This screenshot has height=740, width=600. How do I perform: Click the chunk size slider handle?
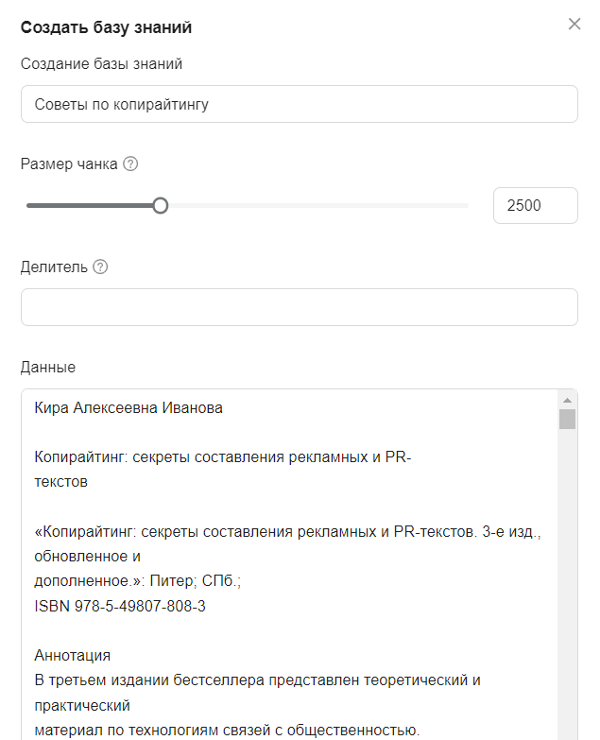click(161, 205)
